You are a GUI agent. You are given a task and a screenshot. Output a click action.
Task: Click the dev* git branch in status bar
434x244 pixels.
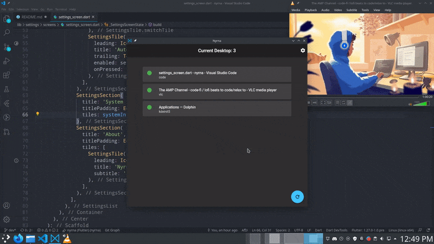10,230
